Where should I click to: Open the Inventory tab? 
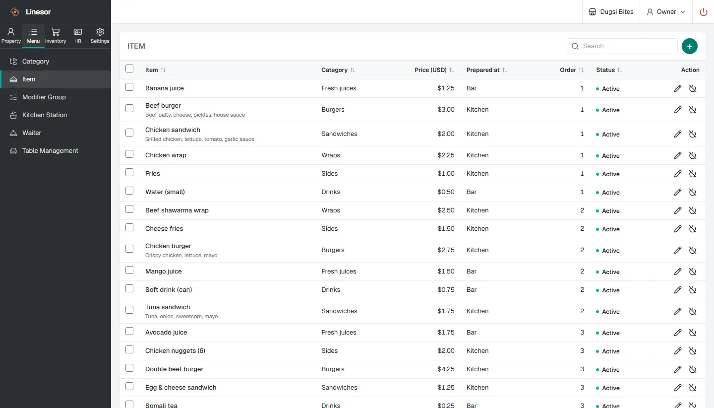click(56, 36)
